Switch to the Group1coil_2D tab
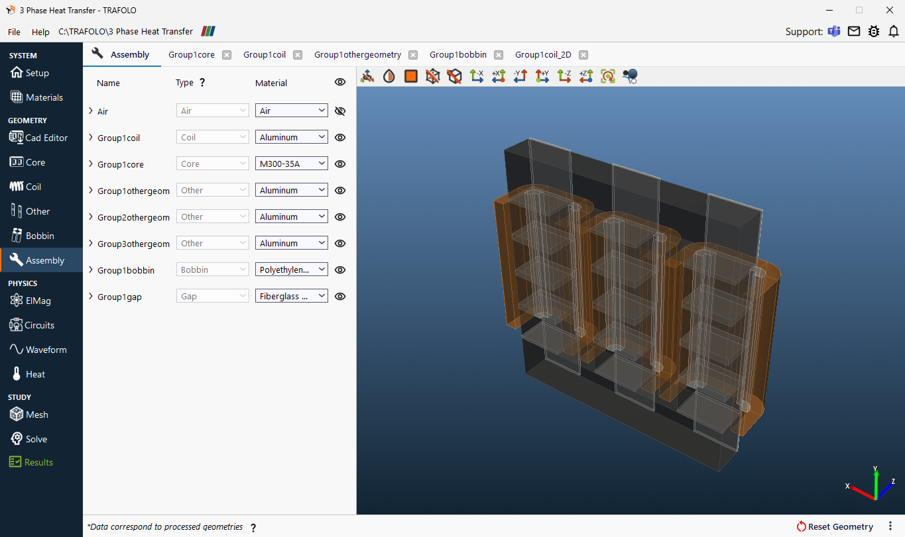Screen dimensions: 905x537 543,54
